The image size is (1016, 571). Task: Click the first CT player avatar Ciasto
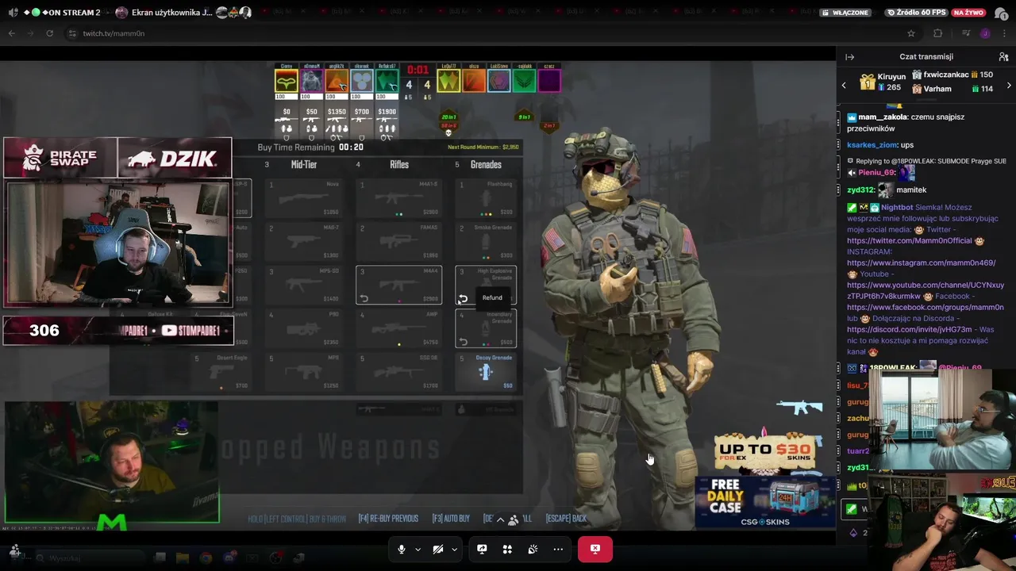(x=286, y=80)
